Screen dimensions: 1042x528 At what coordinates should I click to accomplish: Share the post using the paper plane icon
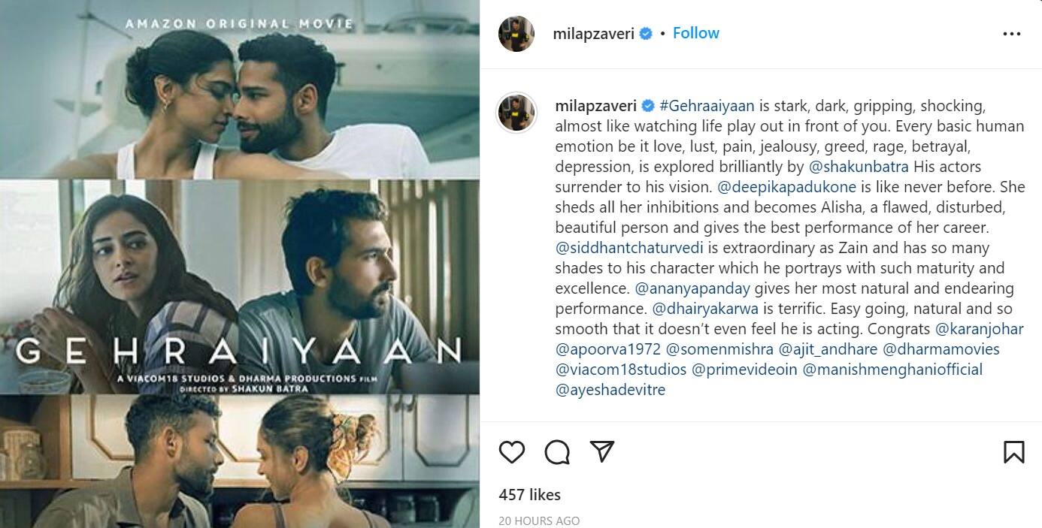point(602,451)
